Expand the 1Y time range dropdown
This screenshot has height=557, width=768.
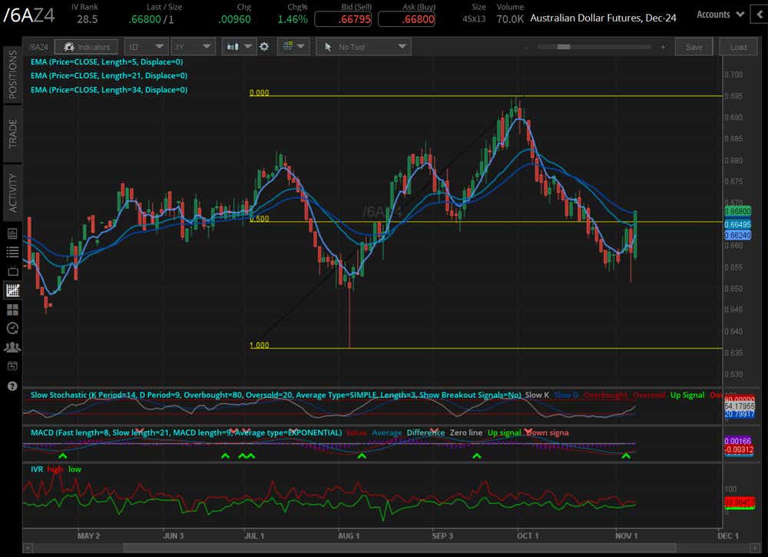(x=193, y=47)
